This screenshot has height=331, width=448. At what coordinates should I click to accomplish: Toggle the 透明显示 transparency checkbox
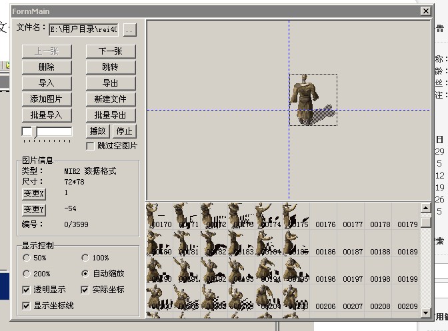pos(26,290)
